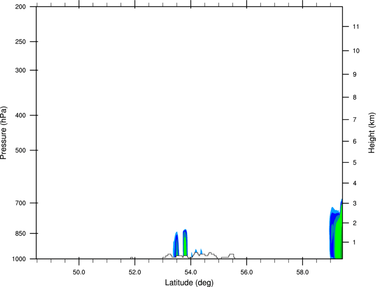Select the 700 pressure tick label
The width and height of the screenshot is (376, 287).
tap(20, 203)
